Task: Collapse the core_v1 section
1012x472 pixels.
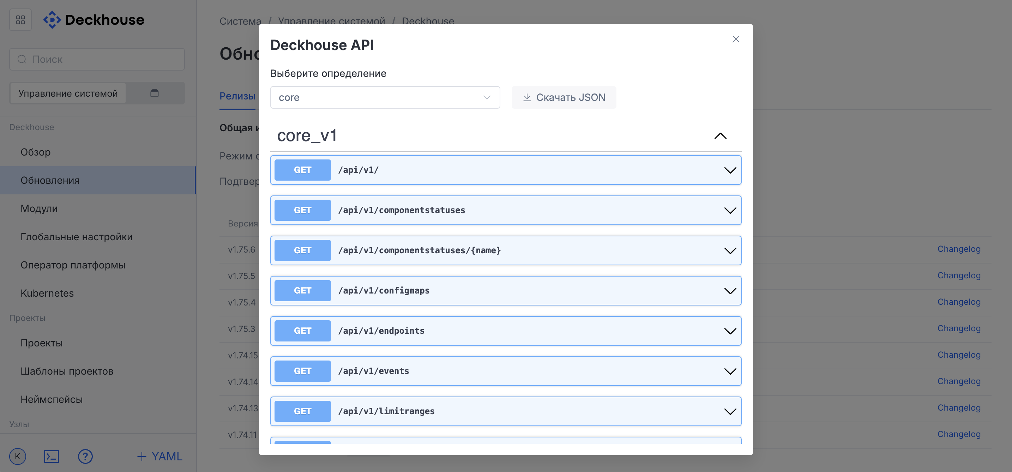Action: pos(720,136)
